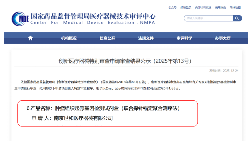Screen dimensions: 250x141
Task: Click the product name line in red box
Action: tap(103, 108)
